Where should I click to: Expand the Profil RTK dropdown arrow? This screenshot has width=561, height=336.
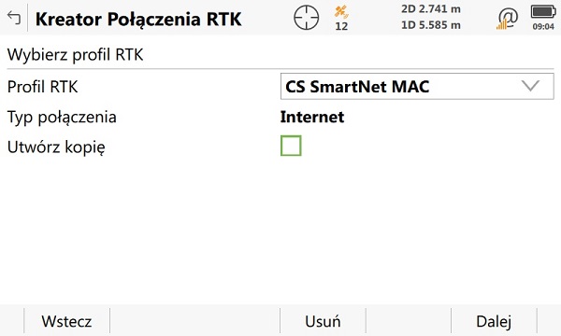tap(530, 86)
